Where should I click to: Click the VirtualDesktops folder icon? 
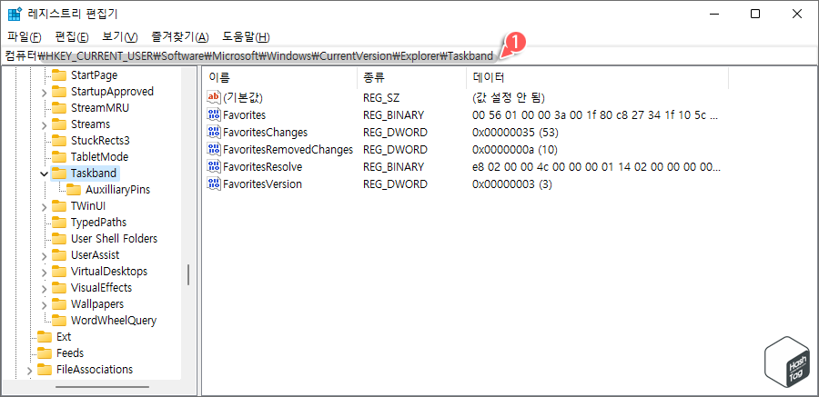[x=59, y=272]
